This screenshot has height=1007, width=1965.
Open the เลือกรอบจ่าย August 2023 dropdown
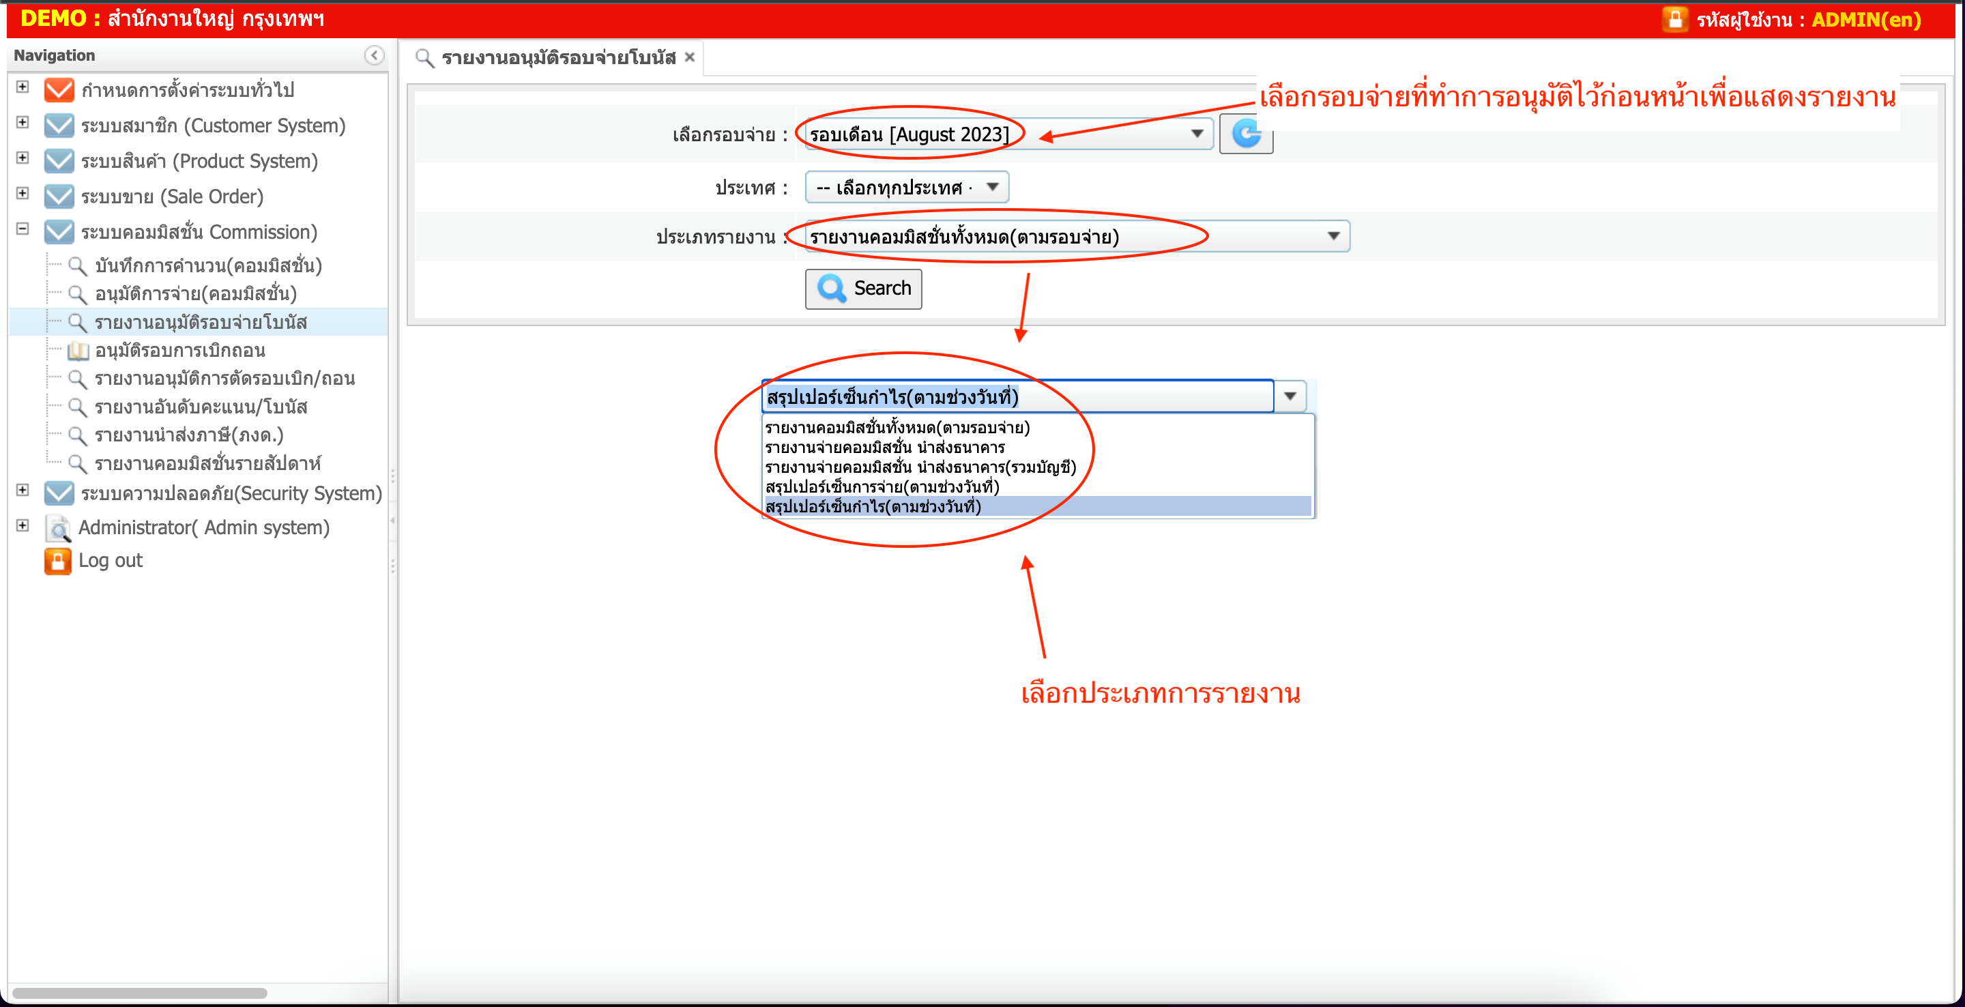[1197, 134]
